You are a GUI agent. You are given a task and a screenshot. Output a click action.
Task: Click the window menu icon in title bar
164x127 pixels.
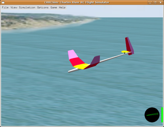(x=3, y=2)
